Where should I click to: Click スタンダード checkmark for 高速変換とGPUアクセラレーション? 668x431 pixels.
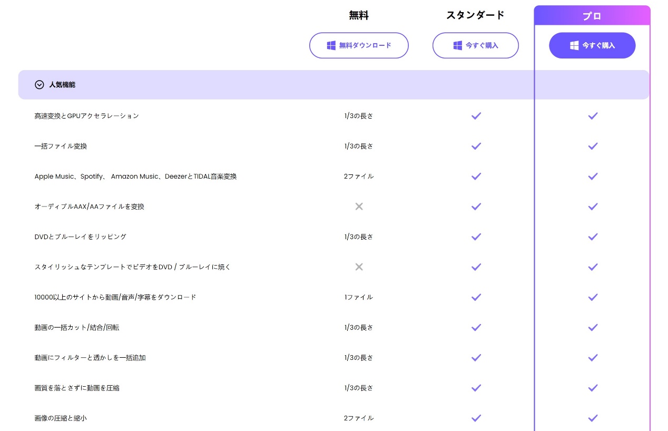476,116
